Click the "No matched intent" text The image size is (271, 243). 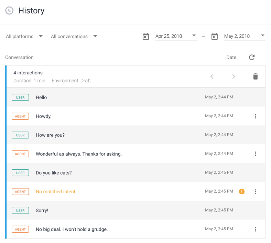(55, 192)
